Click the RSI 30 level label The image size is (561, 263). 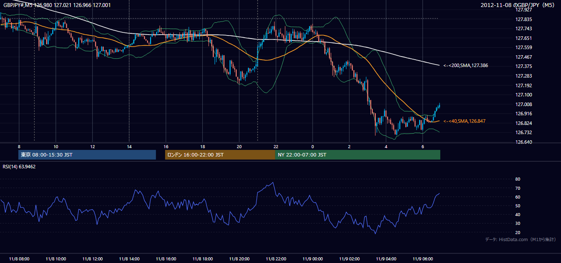pyautogui.click(x=518, y=224)
